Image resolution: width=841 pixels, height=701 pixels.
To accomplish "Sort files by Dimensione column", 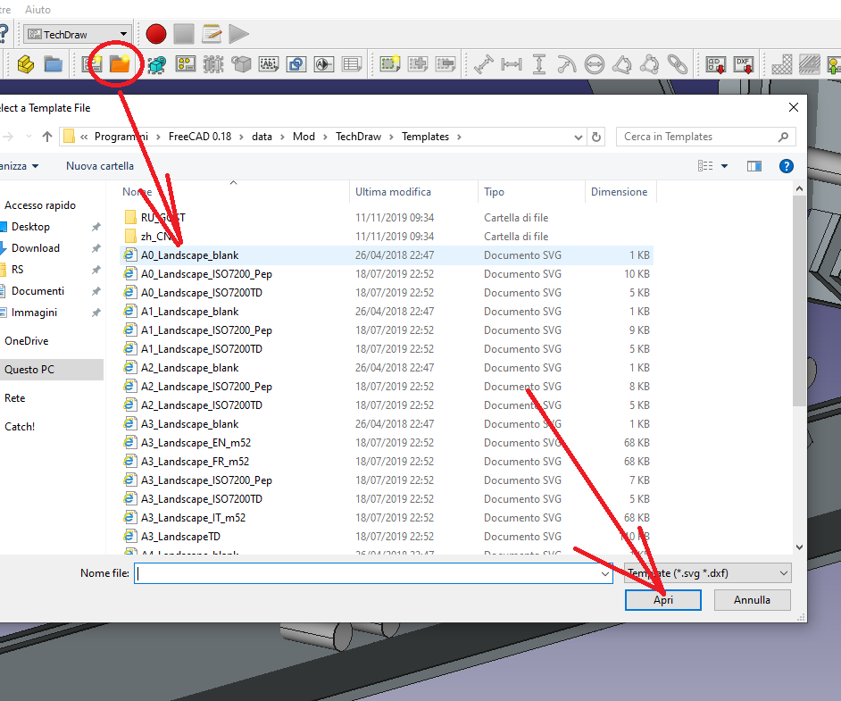I will pos(620,192).
